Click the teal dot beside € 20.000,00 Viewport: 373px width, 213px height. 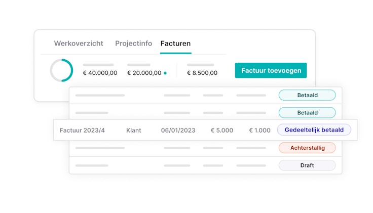tap(165, 73)
